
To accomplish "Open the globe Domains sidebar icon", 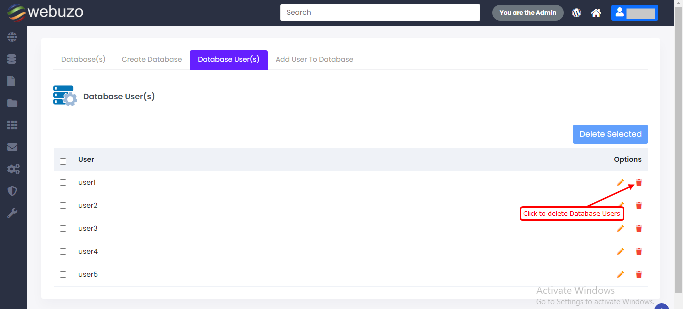I will pos(12,37).
